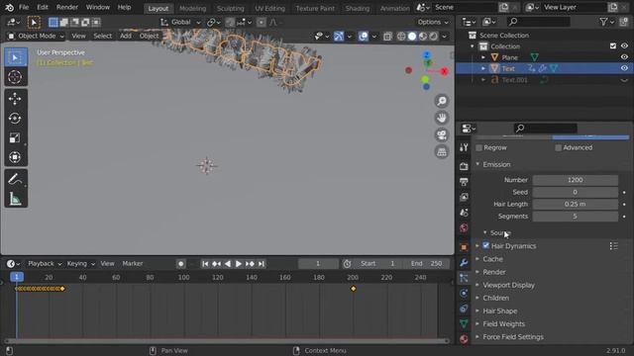Screen dimensions: 634x356
Task: Enable the Regrow checkbox
Action: point(479,147)
